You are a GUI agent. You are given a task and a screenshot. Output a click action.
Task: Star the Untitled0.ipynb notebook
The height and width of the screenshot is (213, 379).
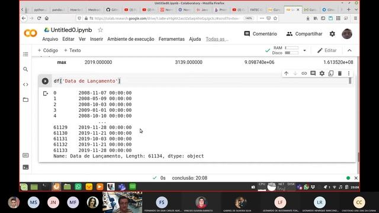point(100,30)
